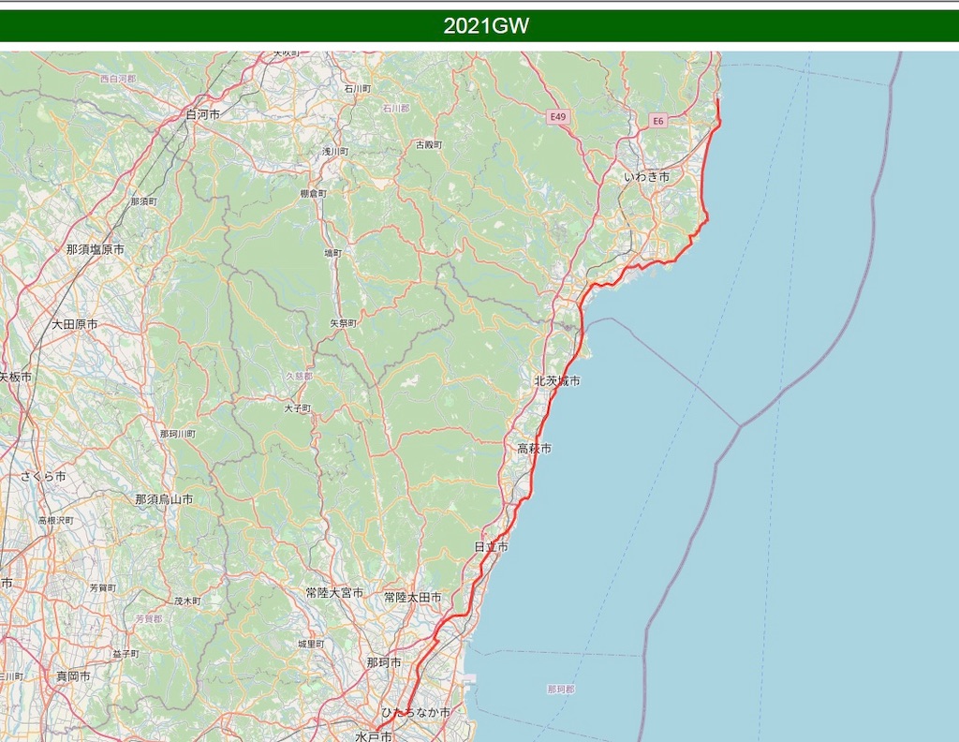Click the 水戸市 city label

click(x=374, y=736)
